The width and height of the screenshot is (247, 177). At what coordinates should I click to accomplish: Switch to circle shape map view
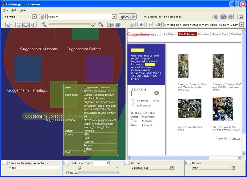coord(111,25)
